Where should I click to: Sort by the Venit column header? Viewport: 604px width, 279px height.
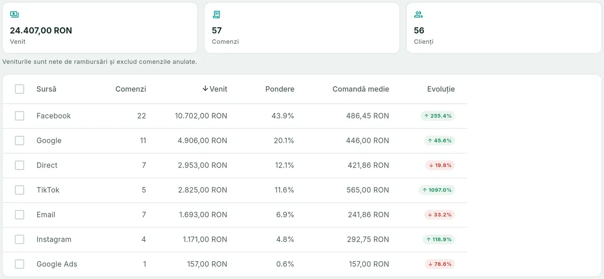218,89
